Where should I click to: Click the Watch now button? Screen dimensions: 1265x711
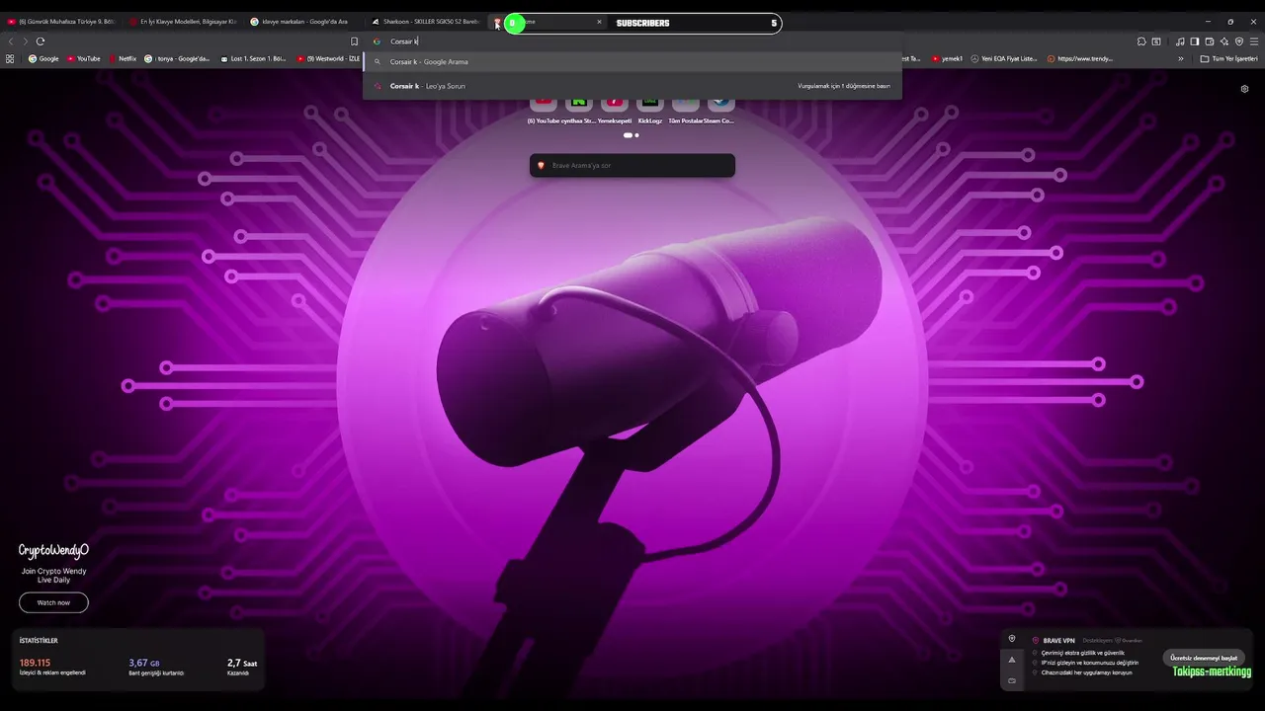[53, 602]
